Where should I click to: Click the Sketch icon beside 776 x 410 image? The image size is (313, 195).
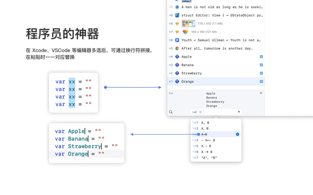[177, 23]
